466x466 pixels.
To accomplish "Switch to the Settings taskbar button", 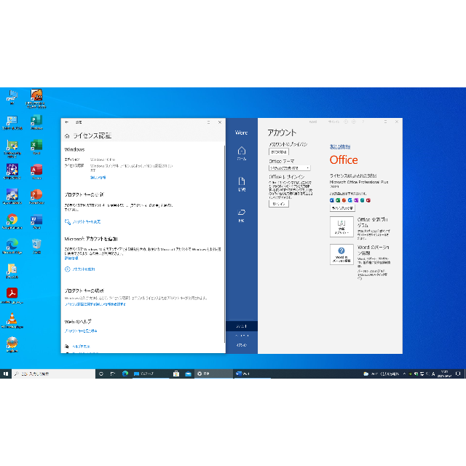I will click(x=213, y=374).
